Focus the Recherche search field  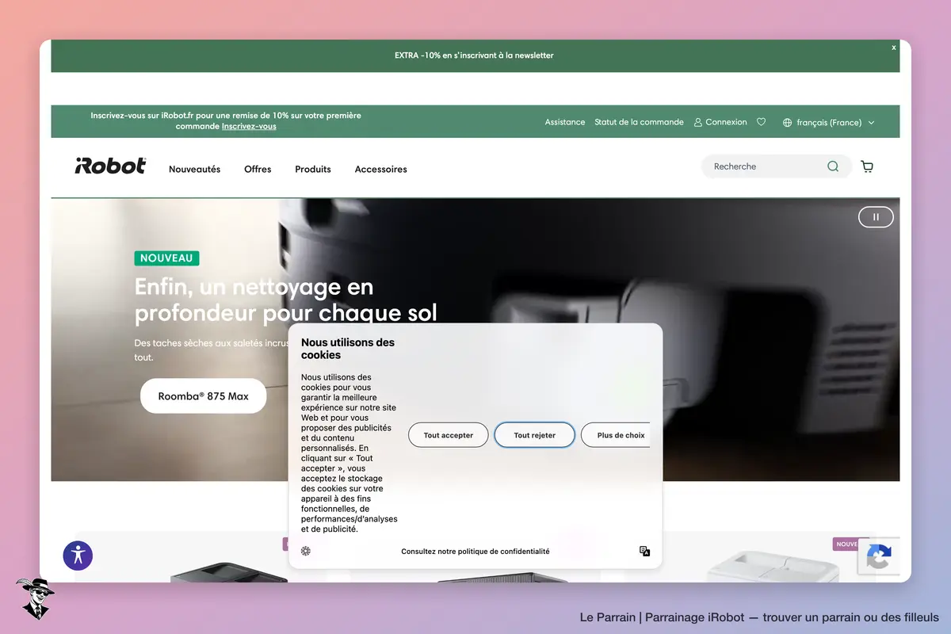click(x=777, y=166)
